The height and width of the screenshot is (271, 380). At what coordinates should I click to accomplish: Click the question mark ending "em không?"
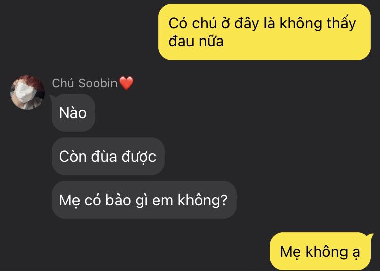[224, 200]
